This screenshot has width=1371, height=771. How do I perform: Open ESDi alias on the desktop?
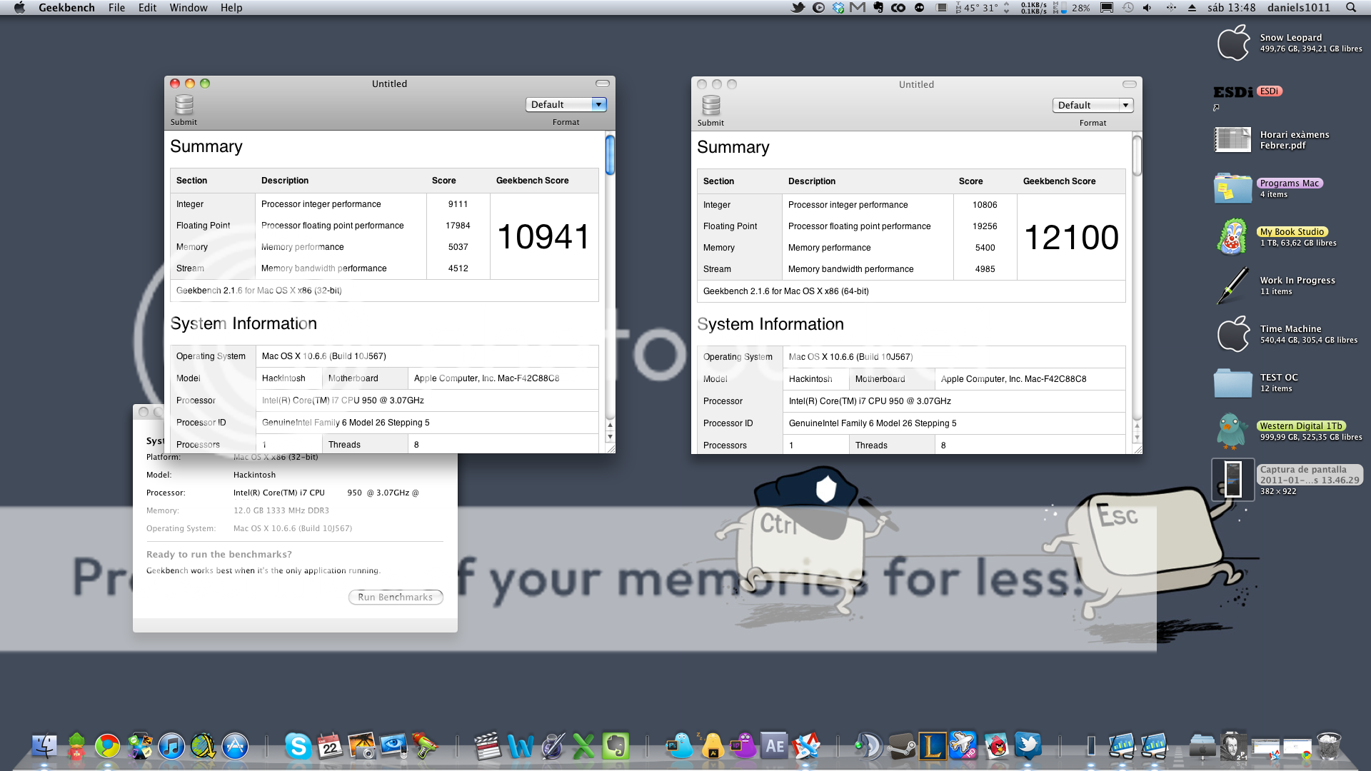[1233, 93]
